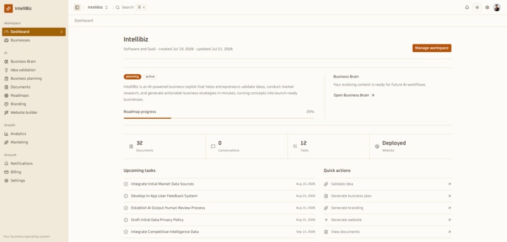The height and width of the screenshot is (242, 507).
Task: Open Business planning page
Action: point(34,79)
